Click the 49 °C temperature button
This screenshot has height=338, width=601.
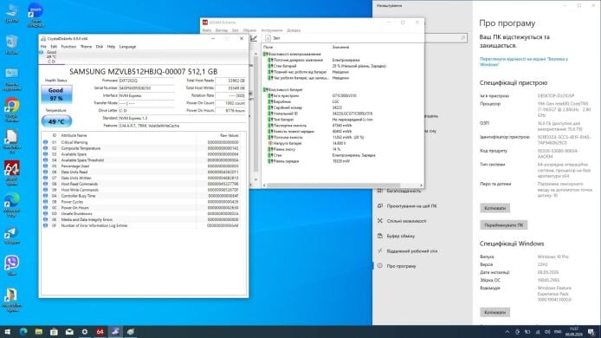coord(56,121)
